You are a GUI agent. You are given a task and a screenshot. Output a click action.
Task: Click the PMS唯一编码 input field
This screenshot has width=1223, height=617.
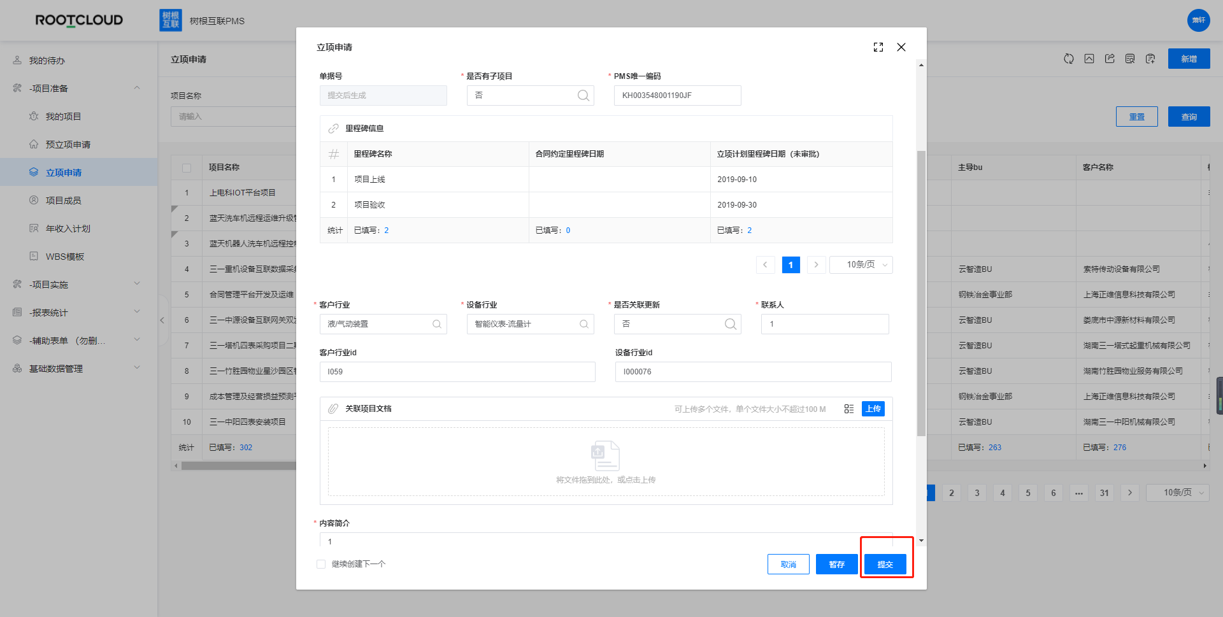tap(678, 96)
